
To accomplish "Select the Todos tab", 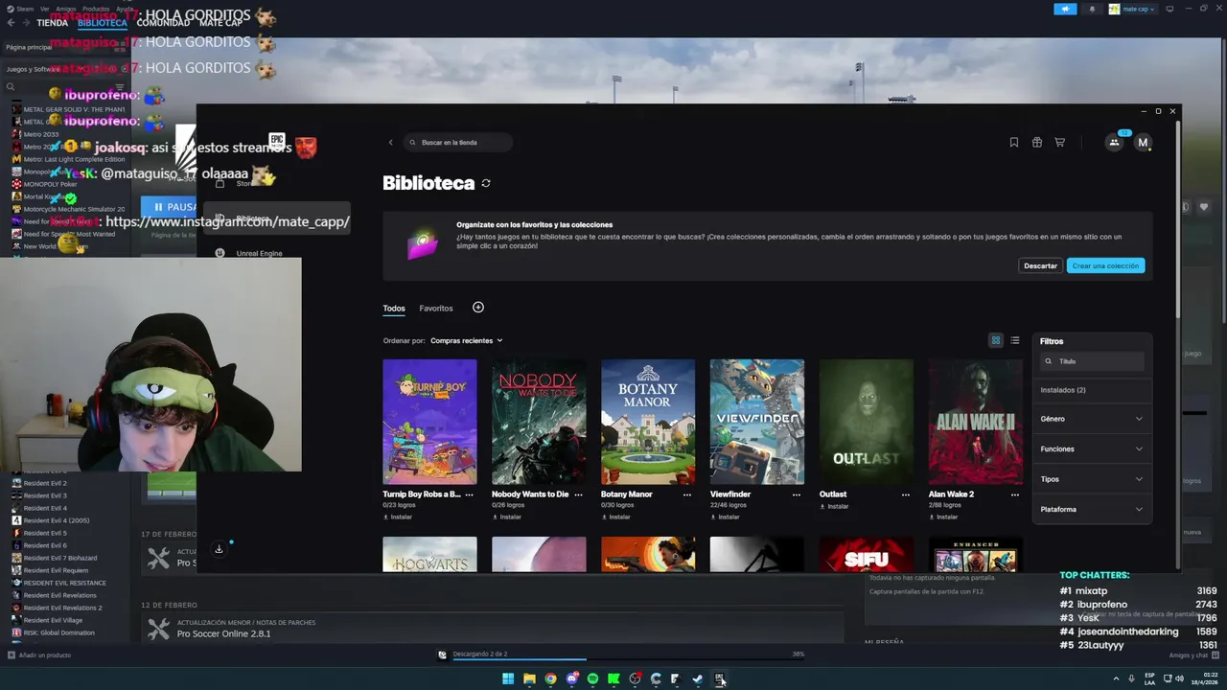I will click(394, 309).
